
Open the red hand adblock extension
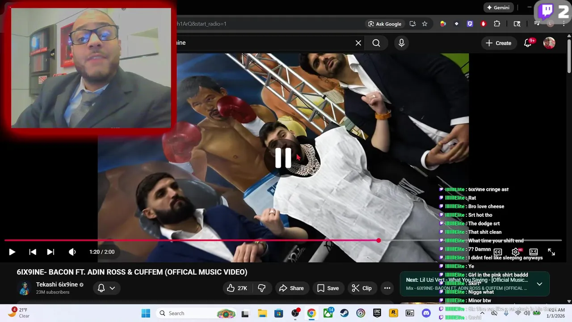483,24
